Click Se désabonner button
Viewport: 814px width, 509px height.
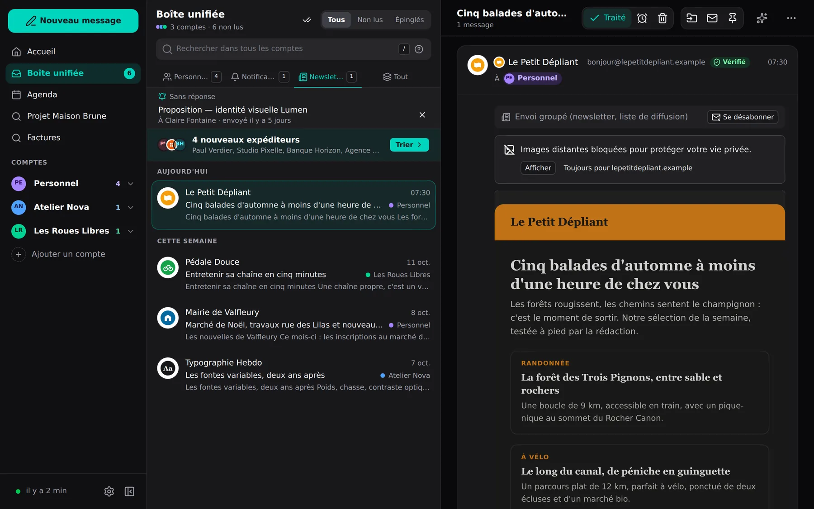tap(743, 117)
